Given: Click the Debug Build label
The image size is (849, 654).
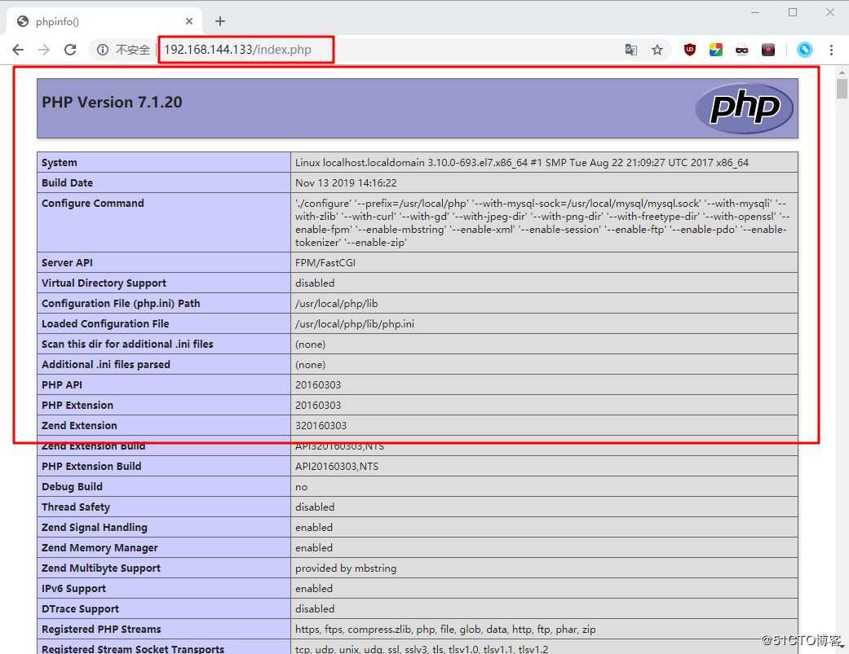Looking at the screenshot, I should click(72, 486).
